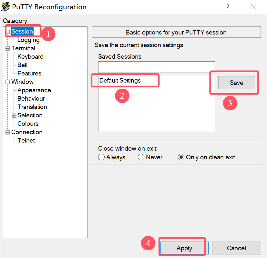Select Only on clean exit
This screenshot has height=258, width=267.
click(x=181, y=157)
